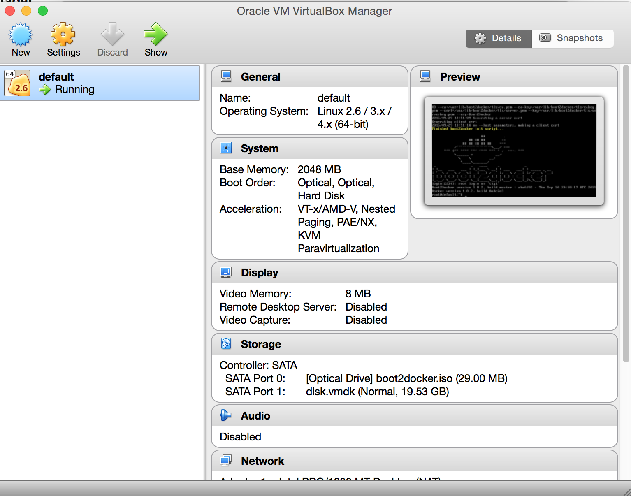This screenshot has width=631, height=496.
Task: Click the Discard toolbar label
Action: pos(112,53)
